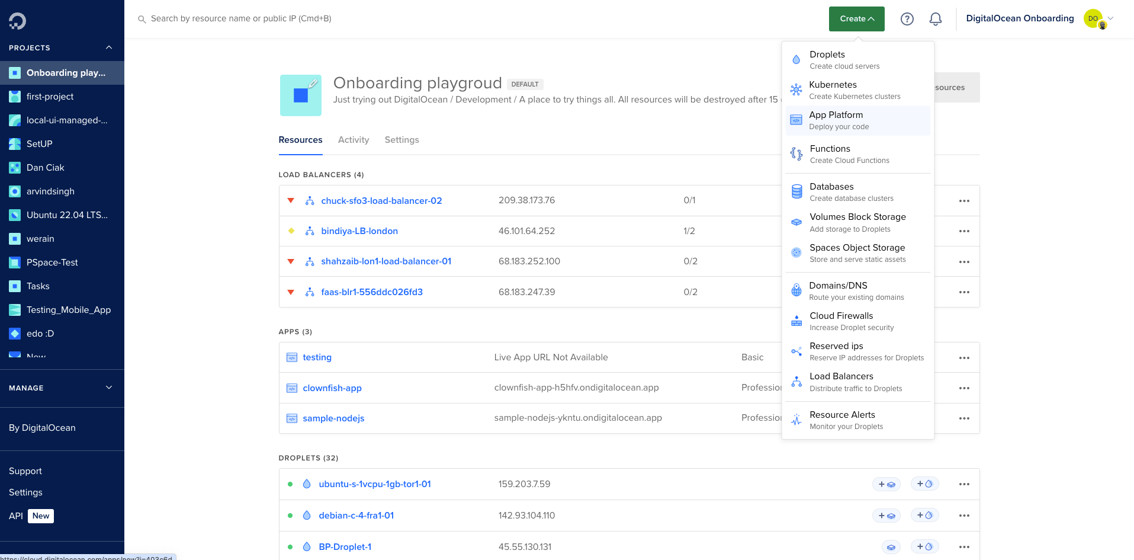Screen dimensions: 1134x560
Task: Click the DigitalOcean logo in sidebar
Action: pos(17,21)
